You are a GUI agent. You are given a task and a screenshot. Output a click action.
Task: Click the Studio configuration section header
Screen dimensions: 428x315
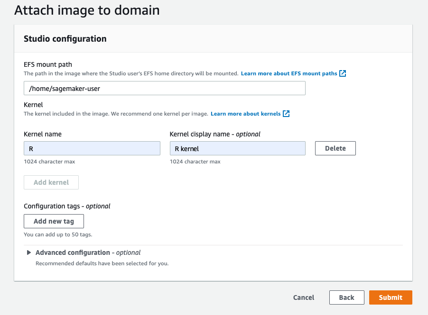click(x=65, y=39)
